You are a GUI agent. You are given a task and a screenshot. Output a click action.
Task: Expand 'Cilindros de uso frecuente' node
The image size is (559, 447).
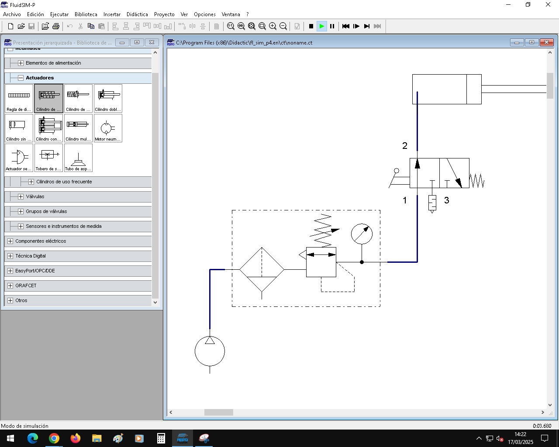click(31, 182)
